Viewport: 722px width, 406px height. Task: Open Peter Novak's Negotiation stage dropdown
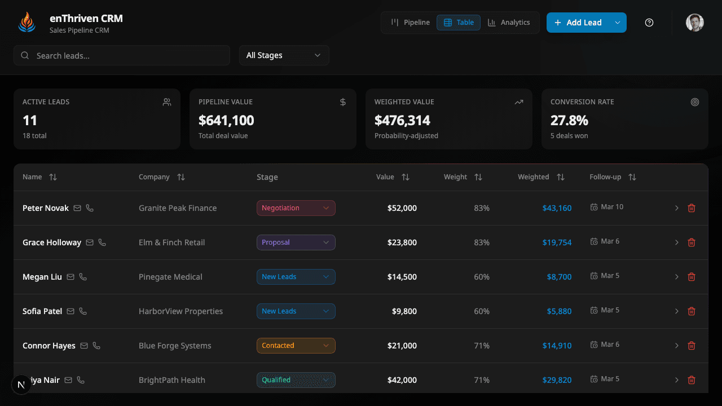pyautogui.click(x=296, y=208)
